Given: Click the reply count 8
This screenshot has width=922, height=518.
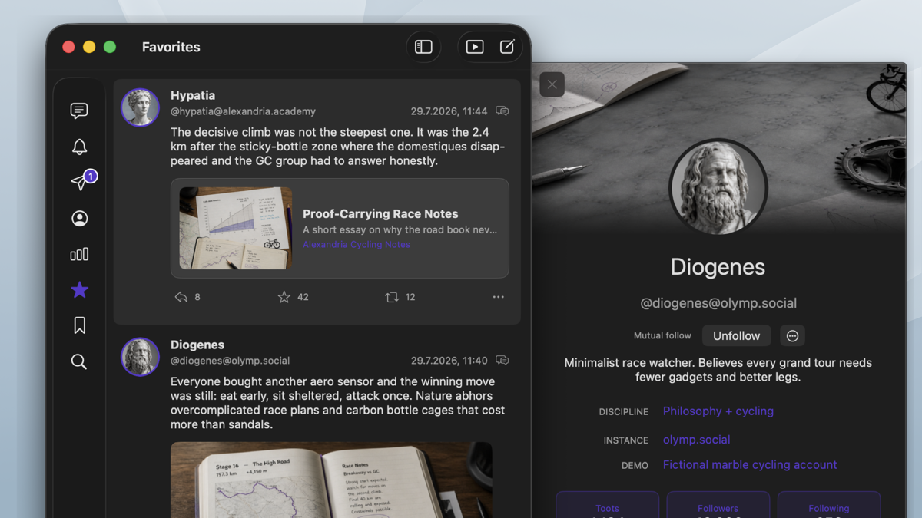Looking at the screenshot, I should click(197, 297).
